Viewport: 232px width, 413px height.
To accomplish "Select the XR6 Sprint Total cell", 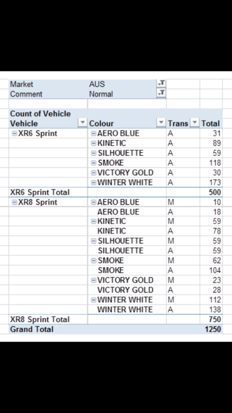I will click(48, 192).
